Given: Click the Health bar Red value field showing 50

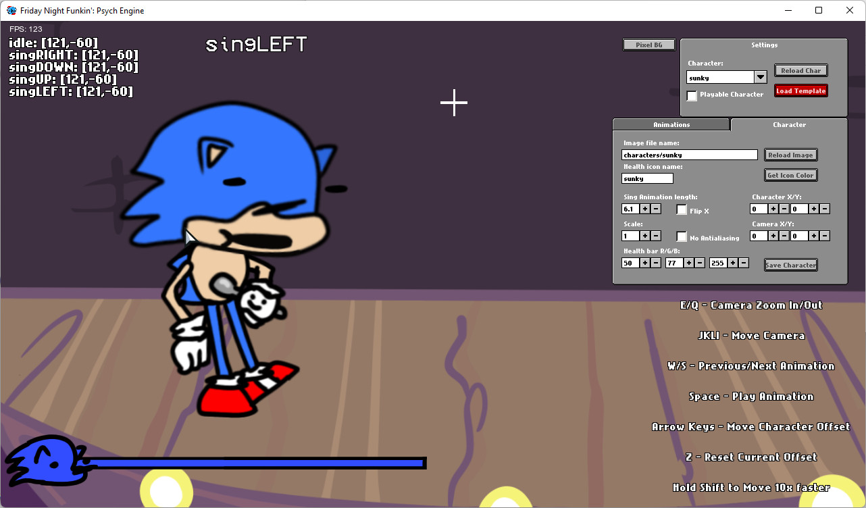Looking at the screenshot, I should (630, 263).
